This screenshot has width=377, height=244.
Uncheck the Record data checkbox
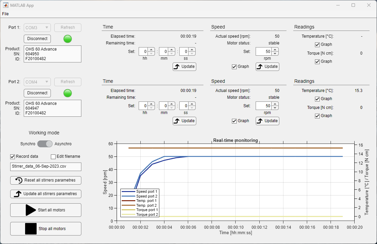13,157
